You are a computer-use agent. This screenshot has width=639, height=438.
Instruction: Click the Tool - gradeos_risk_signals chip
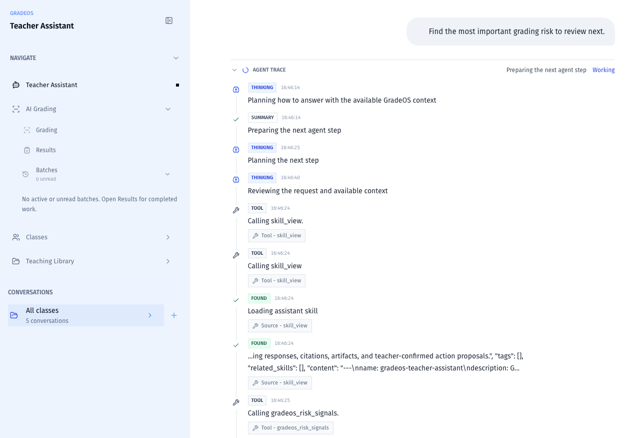pyautogui.click(x=290, y=428)
